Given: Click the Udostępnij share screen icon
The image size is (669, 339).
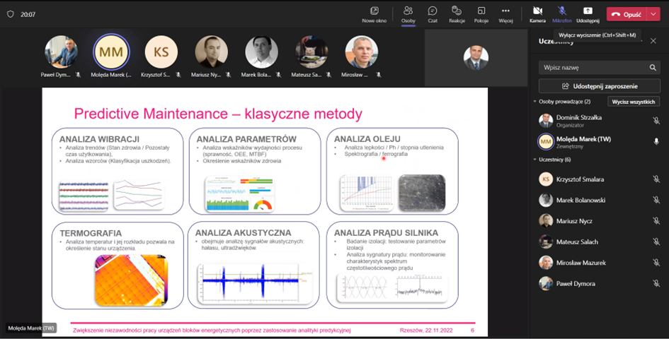Looking at the screenshot, I should 588,13.
